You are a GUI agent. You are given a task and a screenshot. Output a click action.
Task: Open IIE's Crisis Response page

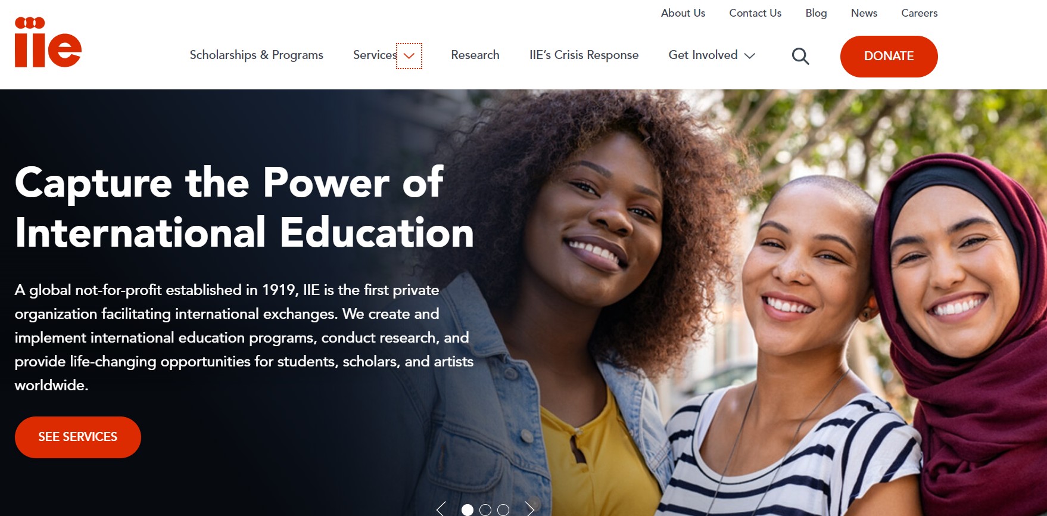click(x=584, y=55)
